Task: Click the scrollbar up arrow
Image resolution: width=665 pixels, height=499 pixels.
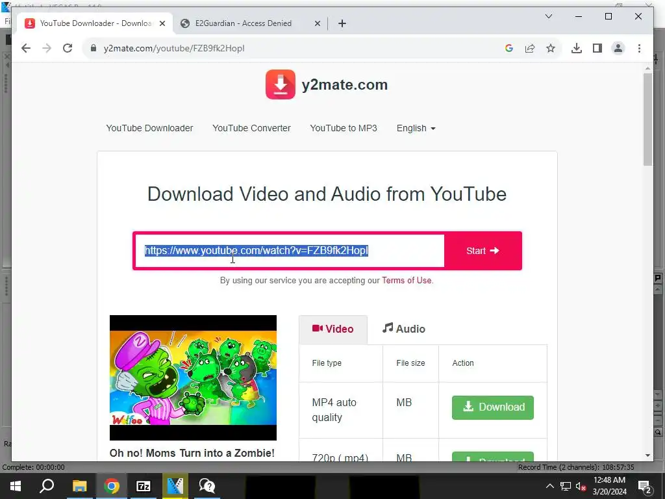Action: (x=647, y=68)
